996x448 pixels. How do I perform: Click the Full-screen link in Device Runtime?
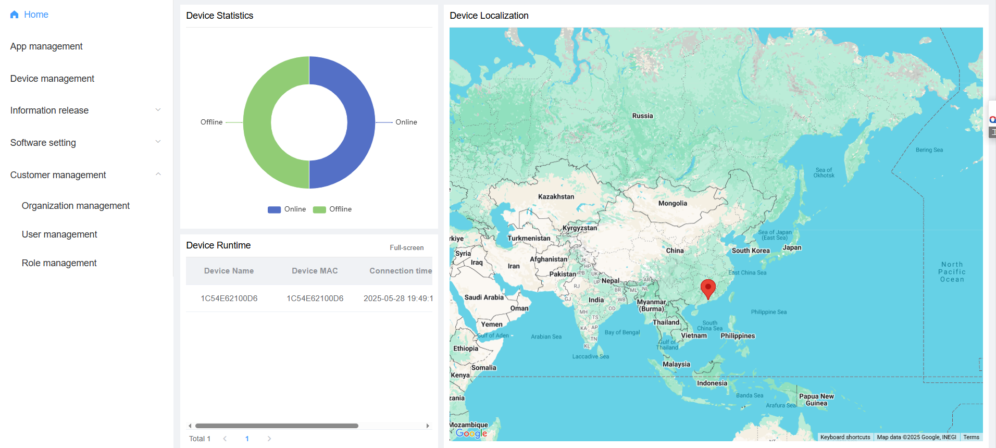tap(406, 248)
